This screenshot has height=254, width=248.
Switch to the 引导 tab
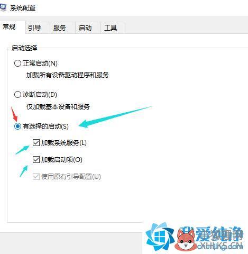(34, 28)
